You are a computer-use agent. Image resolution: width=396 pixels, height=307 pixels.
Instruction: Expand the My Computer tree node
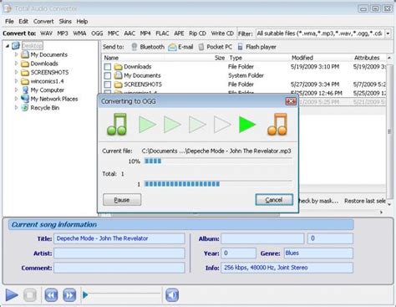pyautogui.click(x=16, y=90)
